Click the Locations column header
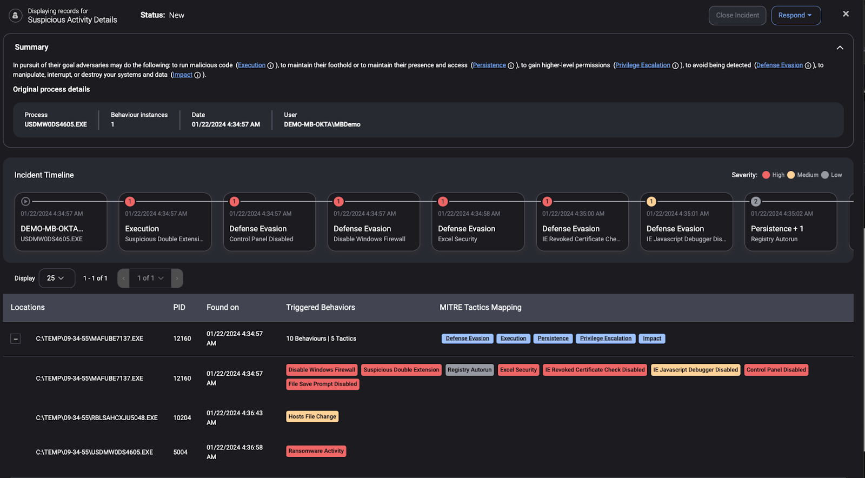This screenshot has width=865, height=478. (28, 308)
